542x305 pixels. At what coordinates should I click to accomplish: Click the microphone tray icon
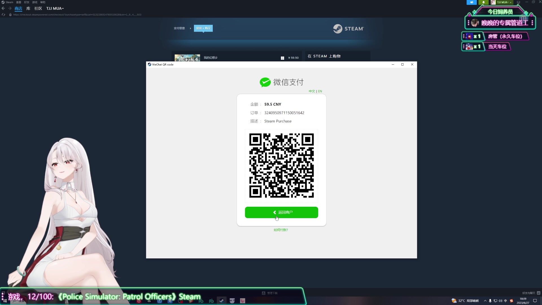[x=490, y=301]
